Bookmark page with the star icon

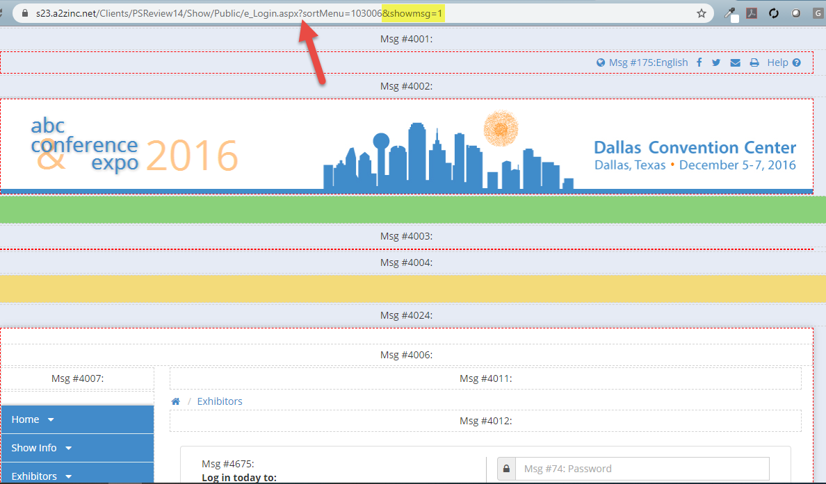pyautogui.click(x=702, y=13)
